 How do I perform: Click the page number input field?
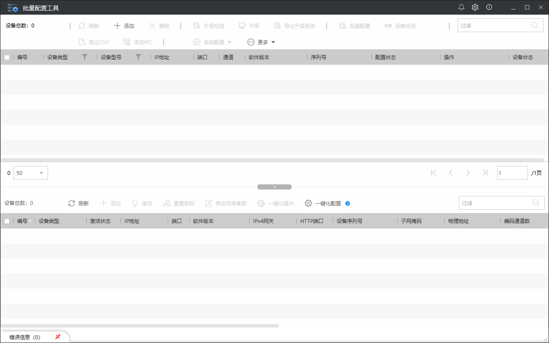[x=512, y=173]
